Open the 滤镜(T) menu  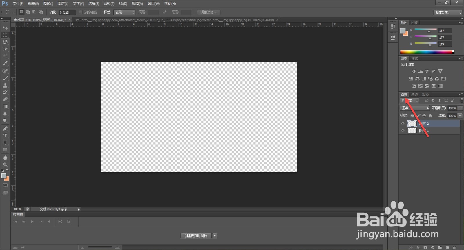point(109,3)
